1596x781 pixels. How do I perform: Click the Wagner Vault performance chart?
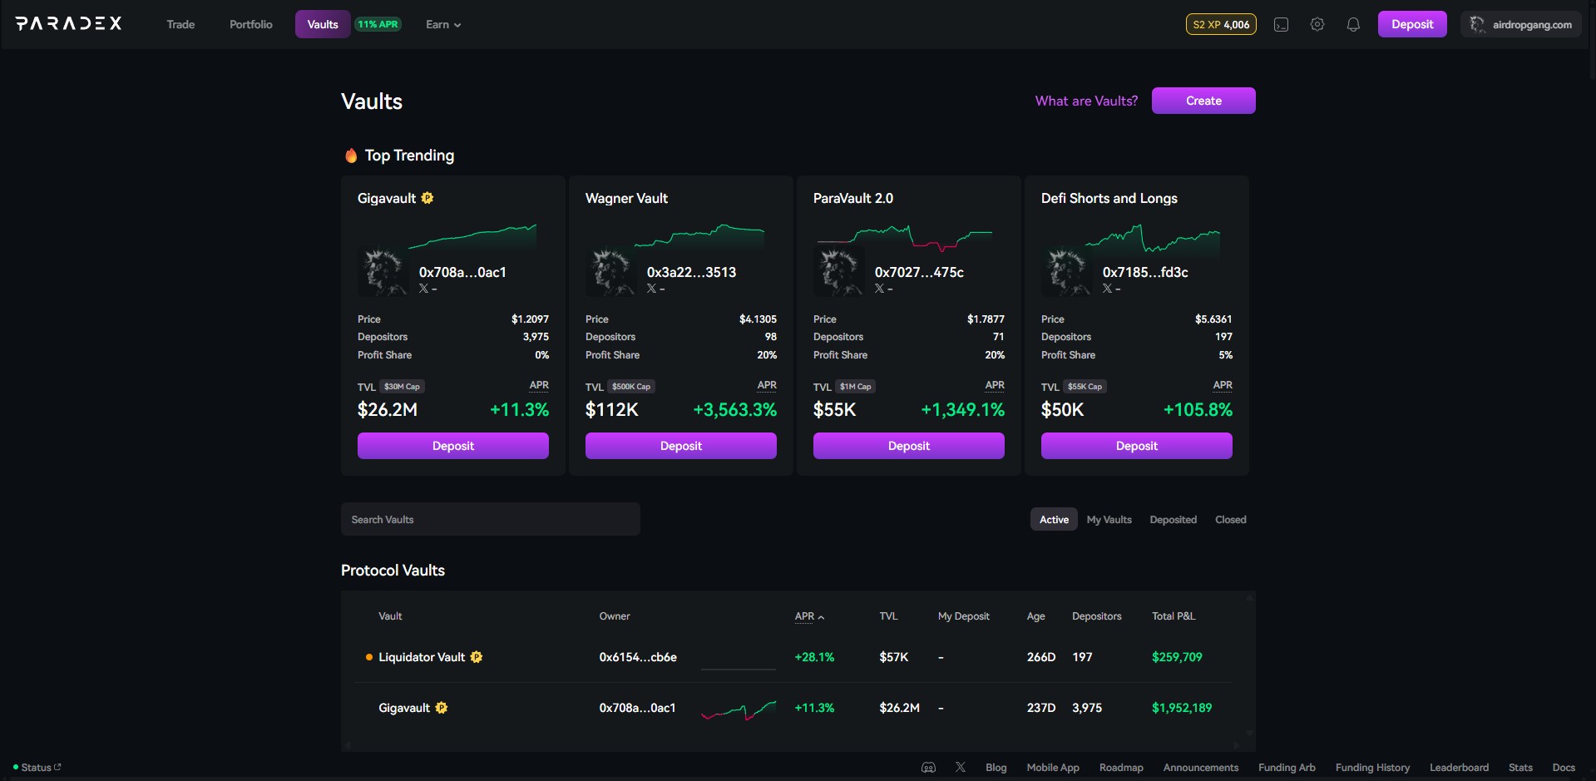(x=699, y=236)
